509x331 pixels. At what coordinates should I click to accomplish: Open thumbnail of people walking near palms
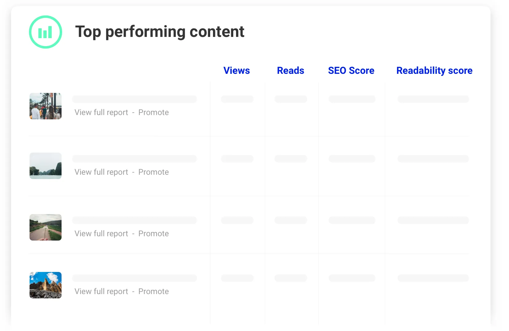(46, 106)
